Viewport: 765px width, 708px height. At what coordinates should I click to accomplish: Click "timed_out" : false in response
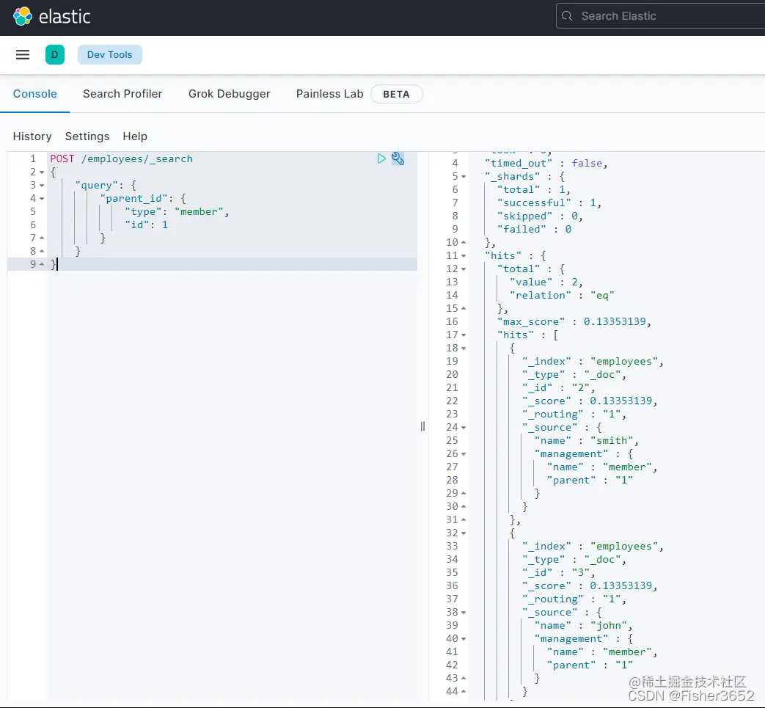point(546,164)
